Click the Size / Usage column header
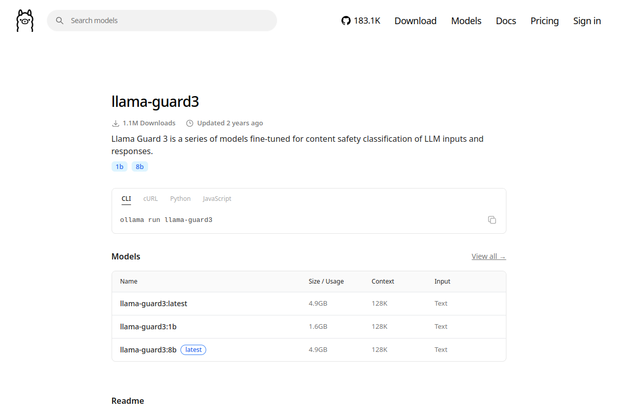This screenshot has height=411, width=617. coord(326,282)
